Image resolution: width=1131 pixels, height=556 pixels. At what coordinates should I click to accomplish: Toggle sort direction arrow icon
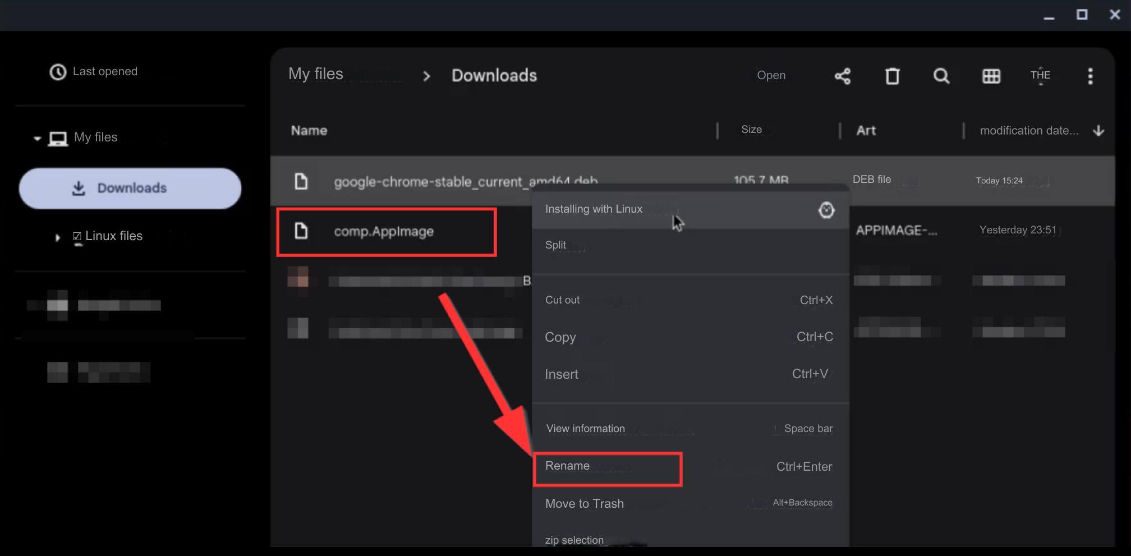[x=1098, y=131]
